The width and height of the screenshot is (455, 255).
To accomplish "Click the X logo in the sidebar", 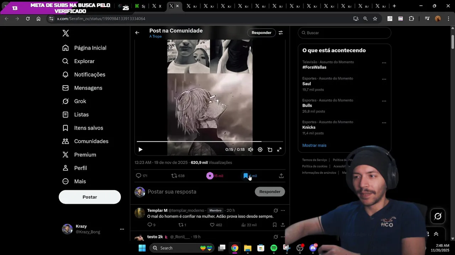I will click(x=66, y=33).
